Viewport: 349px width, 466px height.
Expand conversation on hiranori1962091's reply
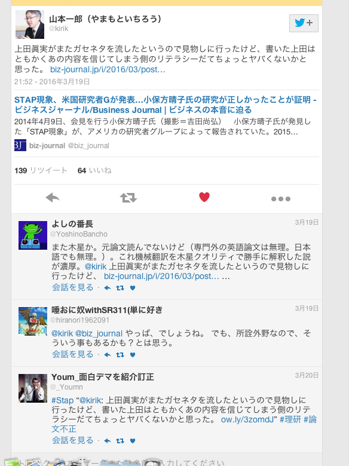coord(72,354)
